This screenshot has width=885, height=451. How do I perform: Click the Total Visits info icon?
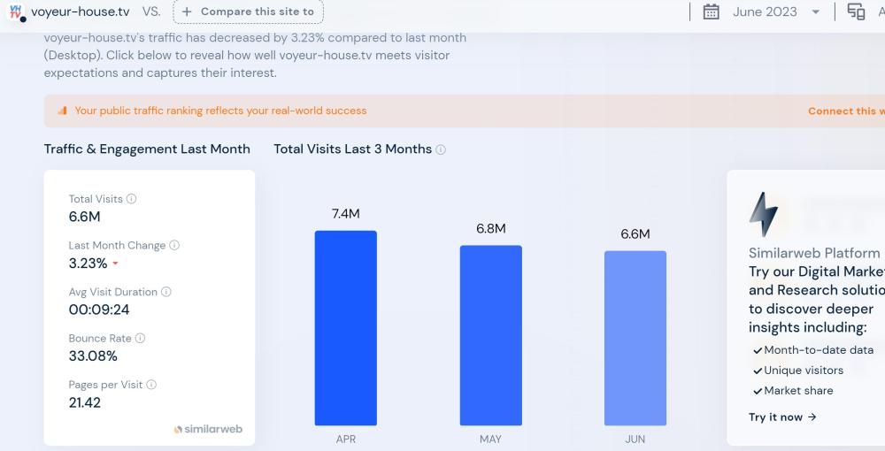[x=132, y=199]
